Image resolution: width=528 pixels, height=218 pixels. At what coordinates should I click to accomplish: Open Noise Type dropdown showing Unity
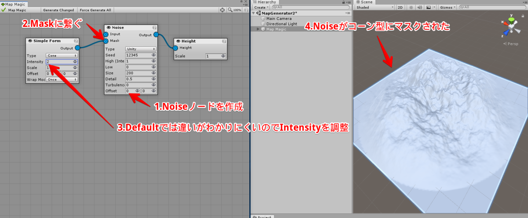click(141, 49)
